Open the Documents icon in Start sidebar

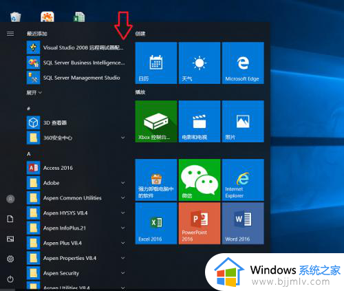pyautogui.click(x=10, y=219)
